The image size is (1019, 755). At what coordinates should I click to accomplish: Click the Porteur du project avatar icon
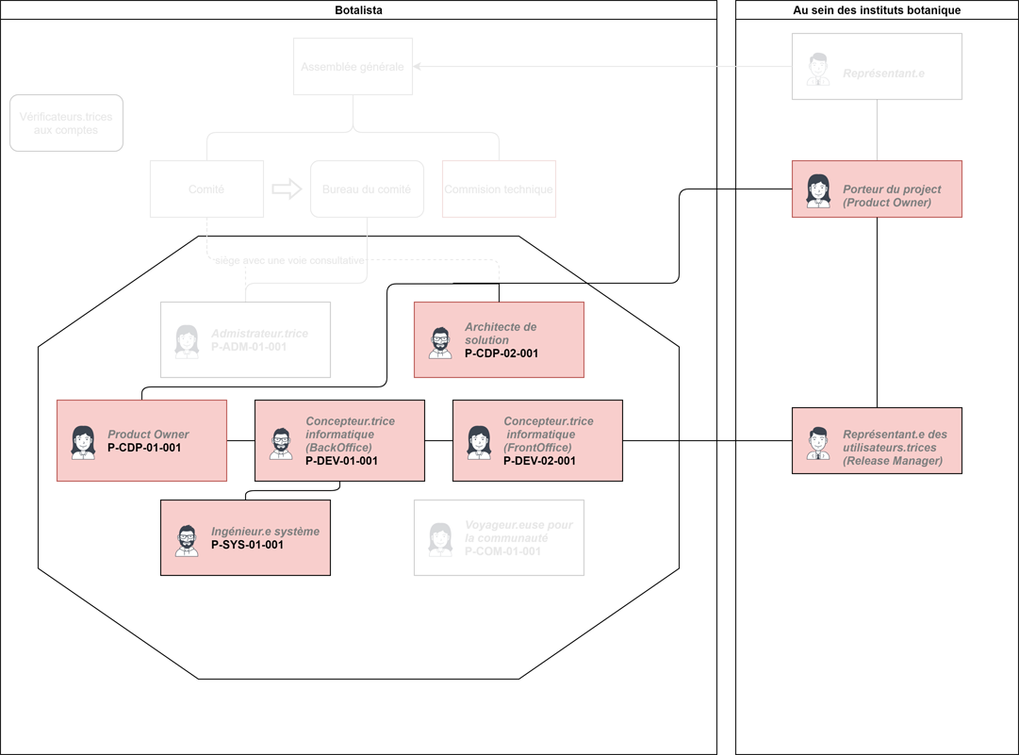818,191
